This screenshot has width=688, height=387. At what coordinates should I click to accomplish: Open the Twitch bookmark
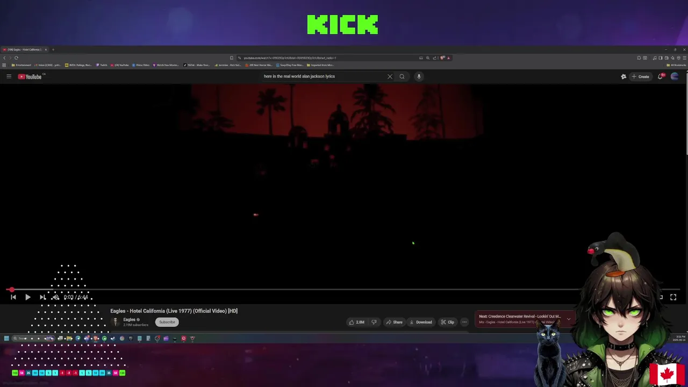coord(102,65)
